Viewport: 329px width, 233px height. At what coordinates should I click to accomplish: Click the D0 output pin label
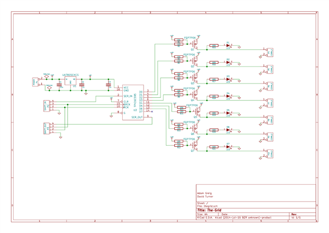(x=141, y=92)
